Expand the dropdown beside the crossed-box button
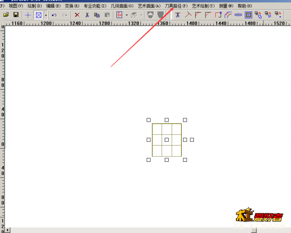Screen dimensions: 291x233 [46, 15]
